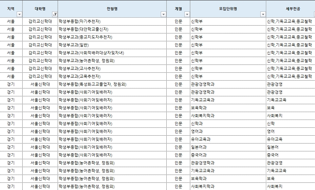The image size is (315, 190).
Task: Select 세부전공 cell in the 교목추천자 row
Action: [290, 76]
